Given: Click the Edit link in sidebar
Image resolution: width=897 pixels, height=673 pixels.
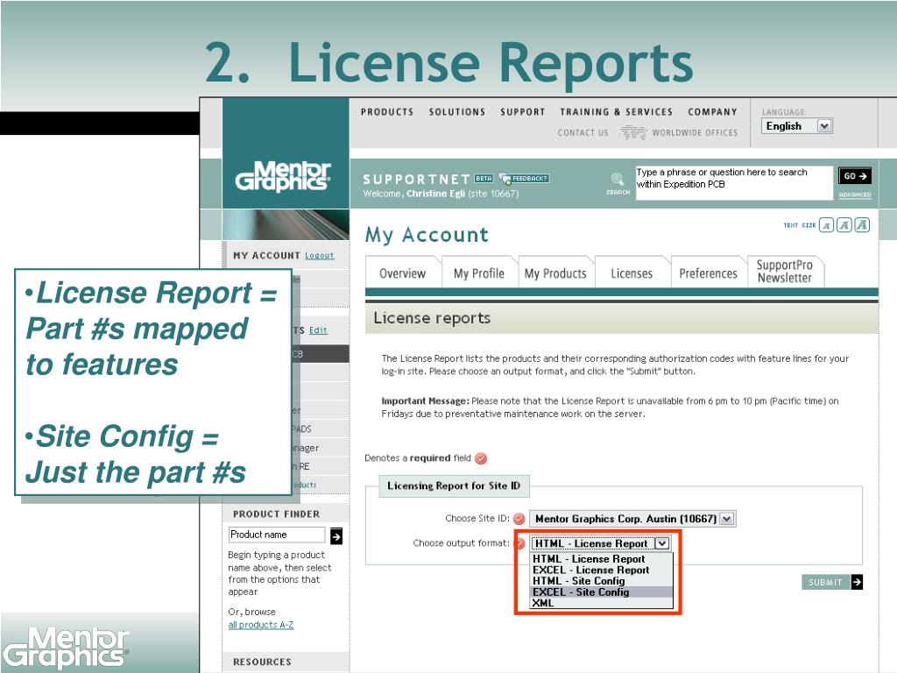Looking at the screenshot, I should click(318, 330).
